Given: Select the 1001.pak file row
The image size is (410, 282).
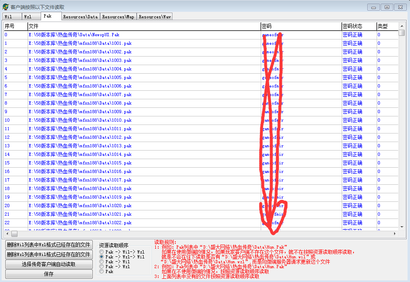Looking at the screenshot, I should coord(201,43).
